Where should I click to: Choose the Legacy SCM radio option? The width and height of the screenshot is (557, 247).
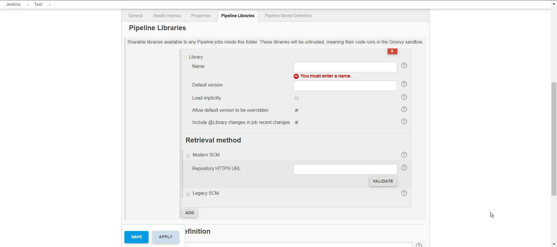(x=188, y=194)
